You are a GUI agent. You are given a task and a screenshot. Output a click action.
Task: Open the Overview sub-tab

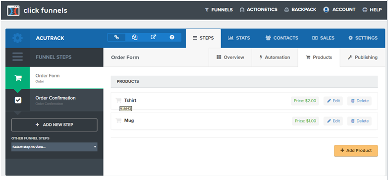coord(230,58)
